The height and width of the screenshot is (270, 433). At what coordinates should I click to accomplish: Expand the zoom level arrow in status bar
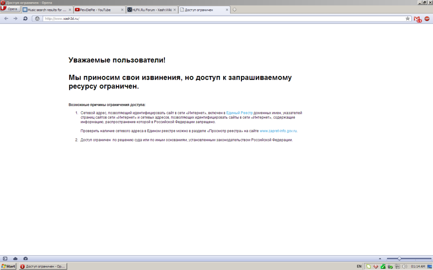pyautogui.click(x=379, y=258)
